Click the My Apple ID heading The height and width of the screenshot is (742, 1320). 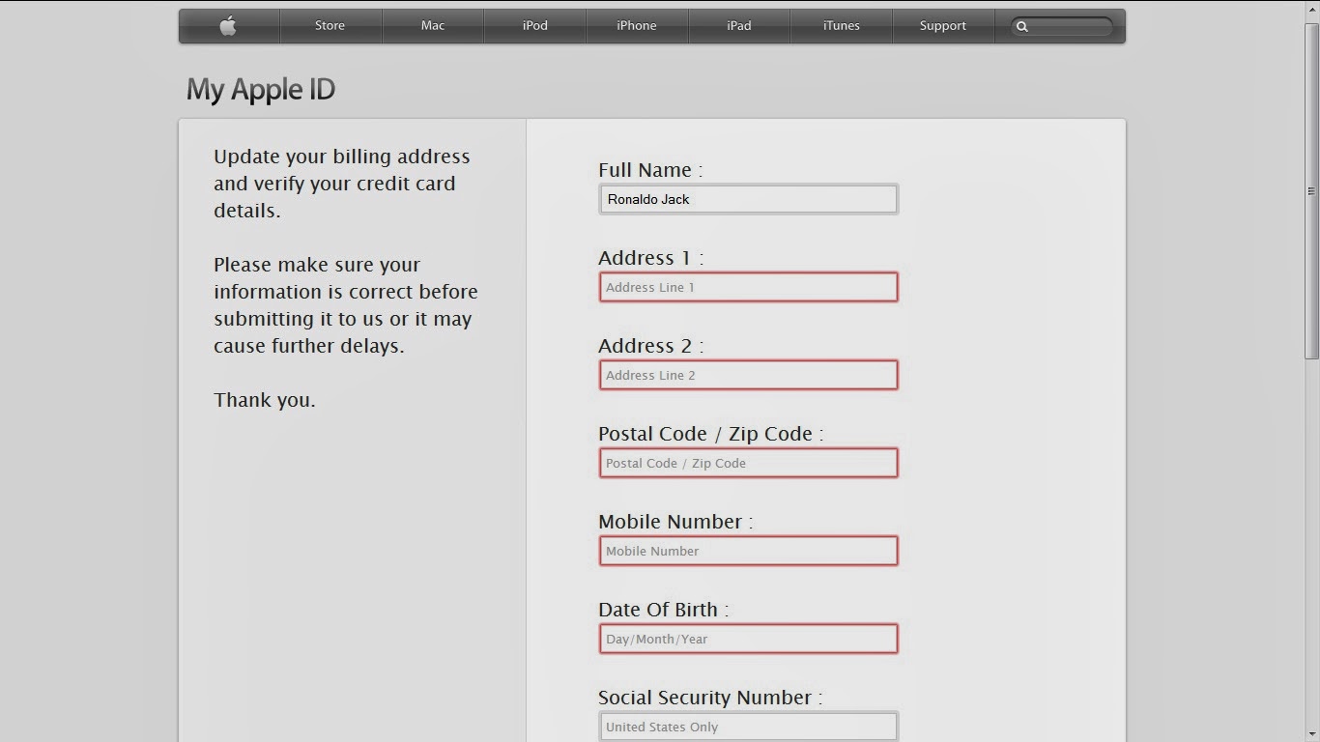(x=261, y=90)
